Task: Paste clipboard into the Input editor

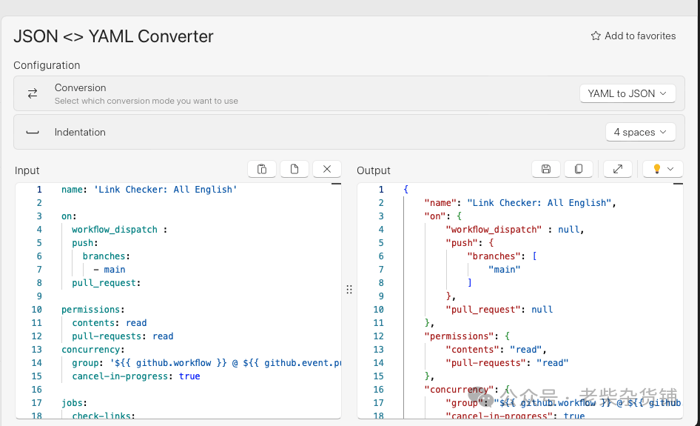Action: 262,169
